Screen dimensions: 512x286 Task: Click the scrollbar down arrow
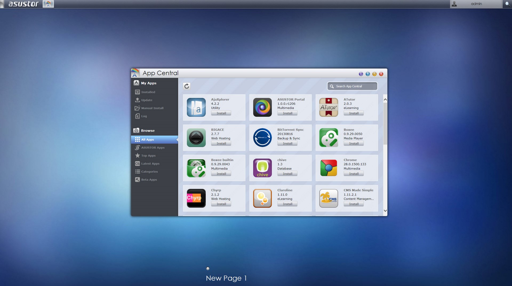[x=385, y=211]
